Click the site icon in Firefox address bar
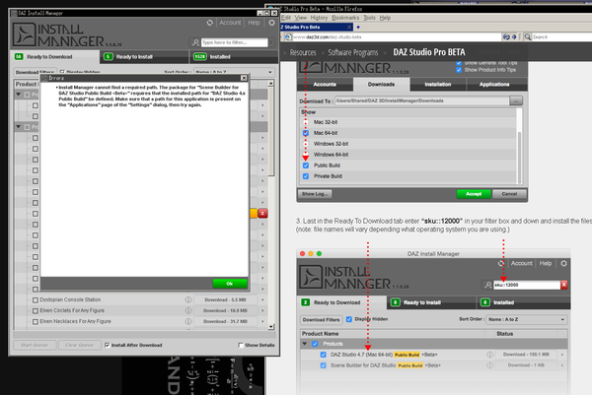 point(288,36)
